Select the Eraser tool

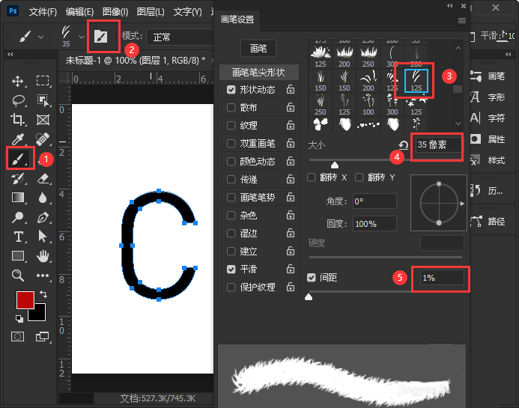pos(43,178)
